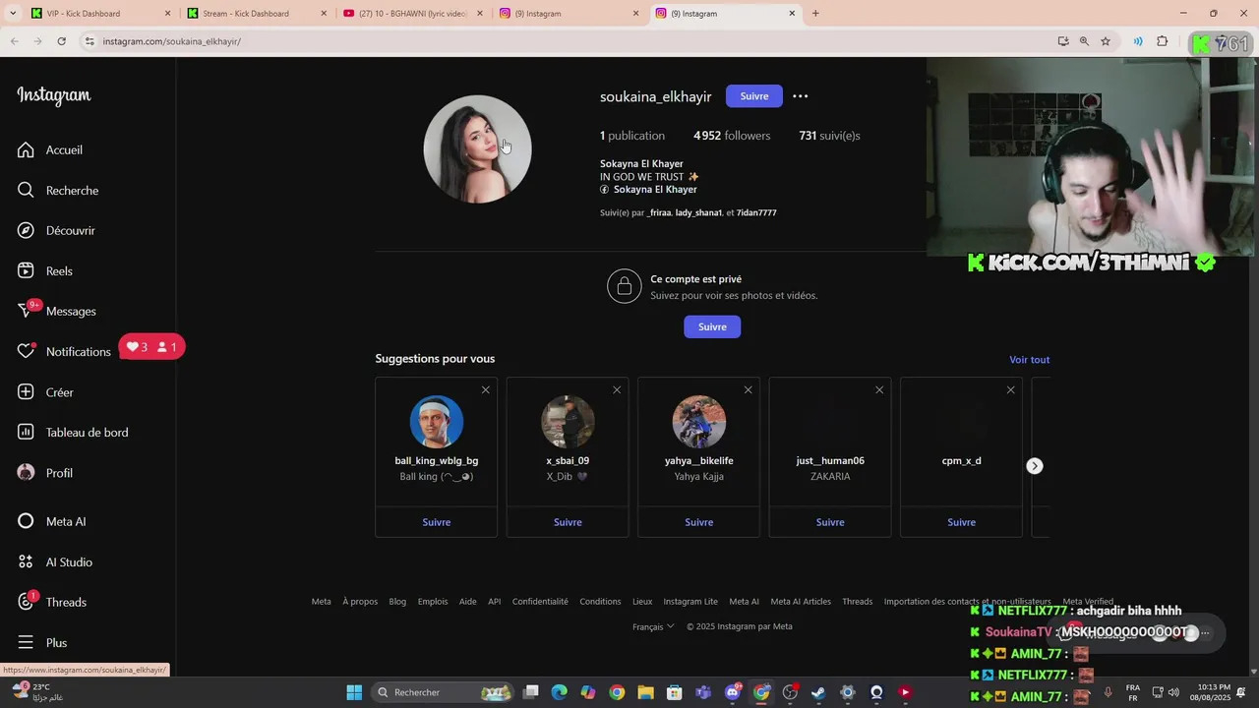1259x708 pixels.
Task: Reload the page
Action: point(61,41)
